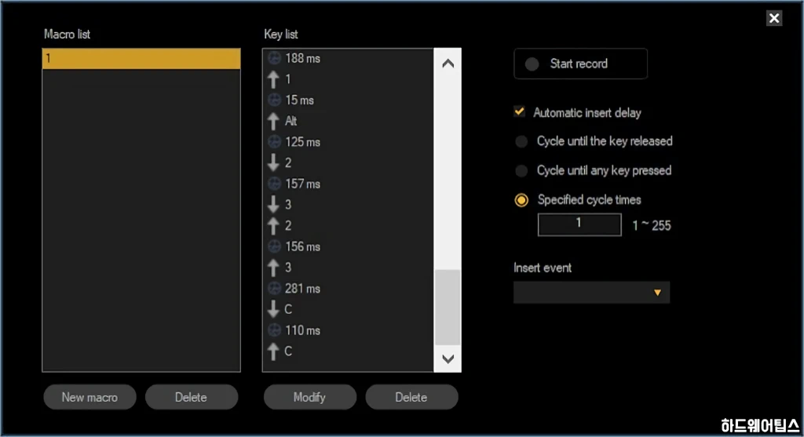Click the clock icon beside 157 ms
804x437 pixels.
[274, 184]
